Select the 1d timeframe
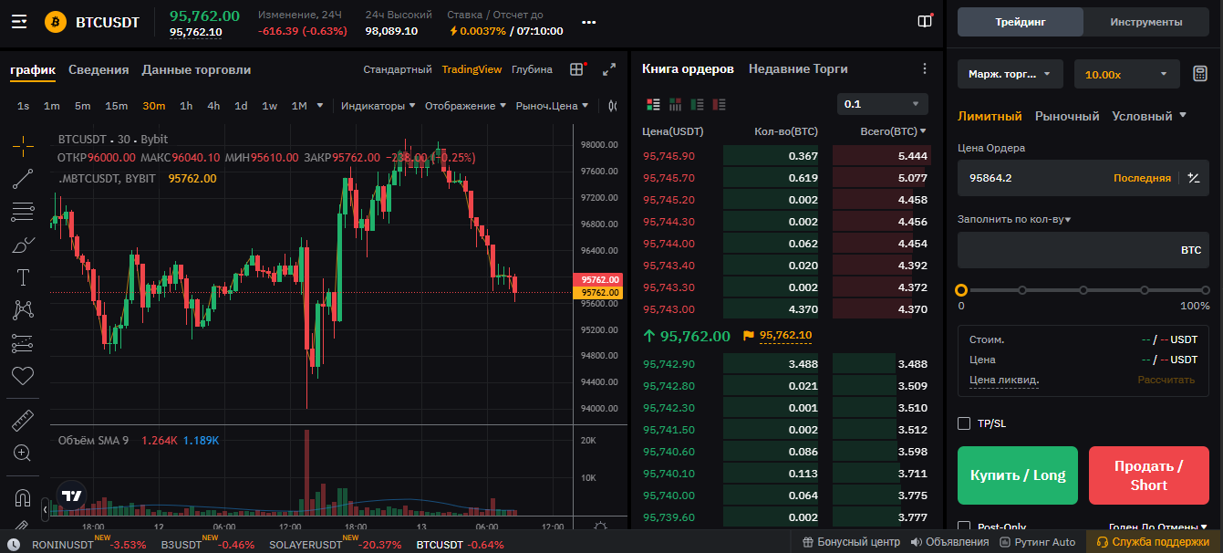Viewport: 1223px width, 553px height. pos(241,106)
